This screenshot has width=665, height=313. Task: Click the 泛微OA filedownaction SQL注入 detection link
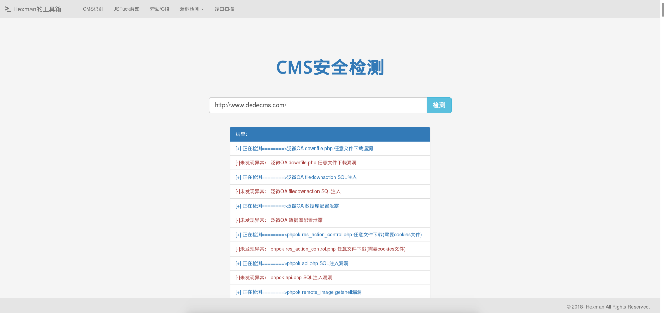[296, 177]
